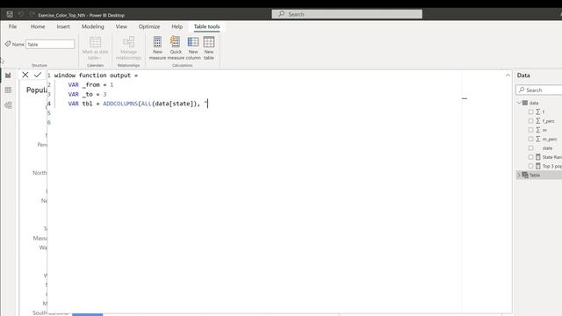Switch to the Optimize ribbon tab
Screen dimensions: 562x316
(x=149, y=26)
